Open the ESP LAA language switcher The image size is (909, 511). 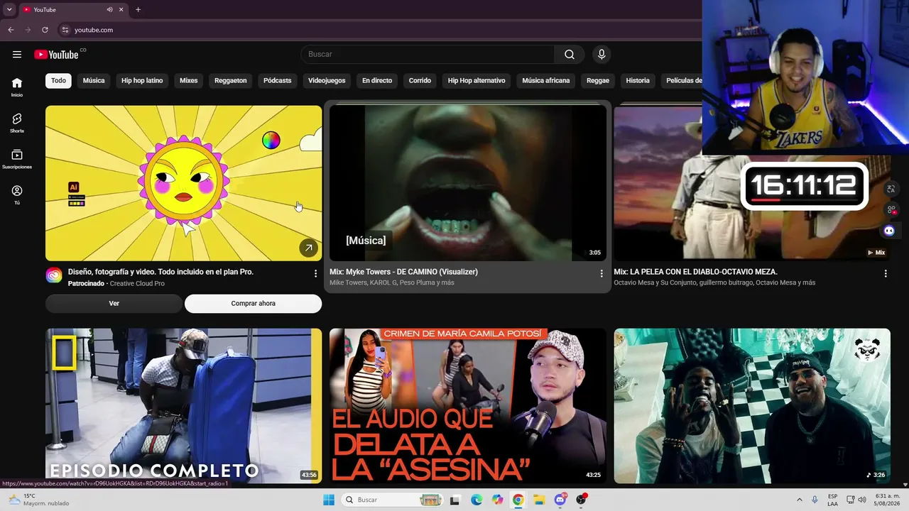tap(832, 500)
